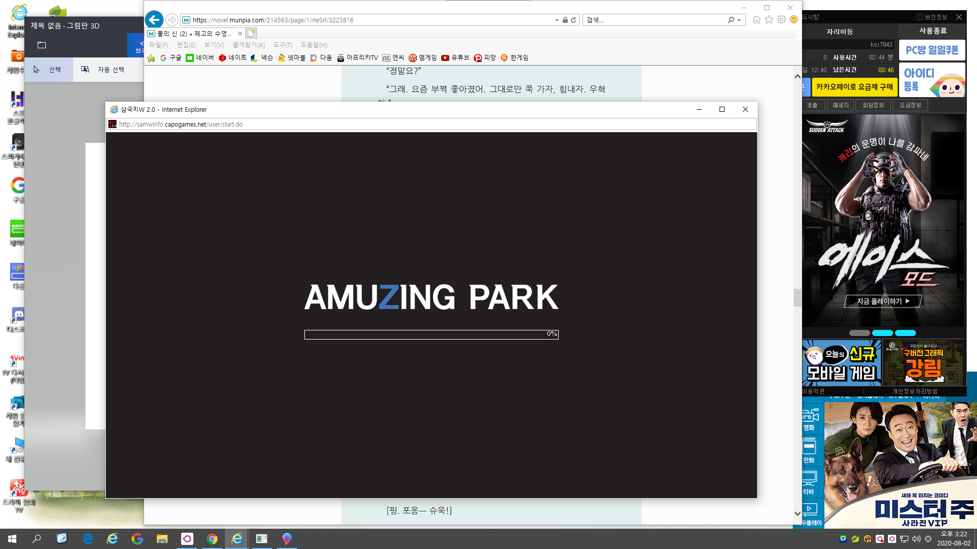
Task: Open the 도구(T) menu
Action: [x=282, y=45]
